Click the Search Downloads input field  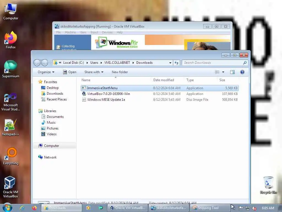[x=212, y=63]
